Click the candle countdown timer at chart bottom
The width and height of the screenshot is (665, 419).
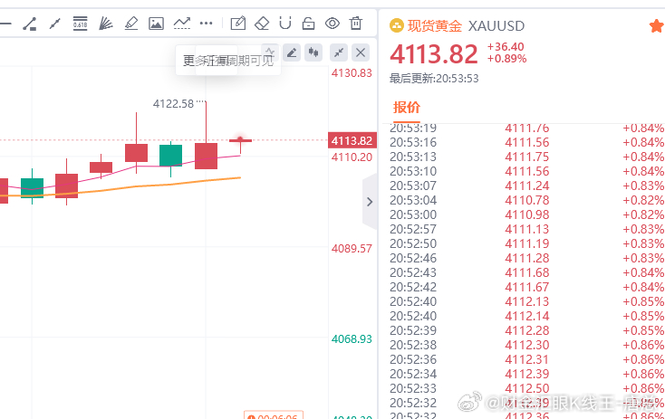[274, 415]
